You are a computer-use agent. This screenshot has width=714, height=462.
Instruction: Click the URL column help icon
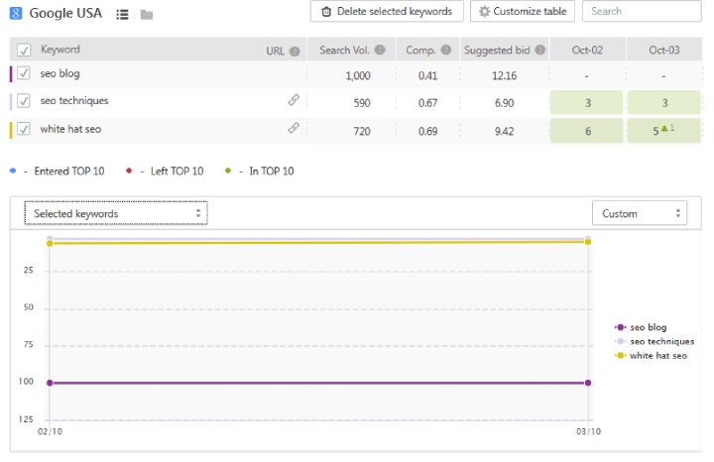(x=295, y=52)
